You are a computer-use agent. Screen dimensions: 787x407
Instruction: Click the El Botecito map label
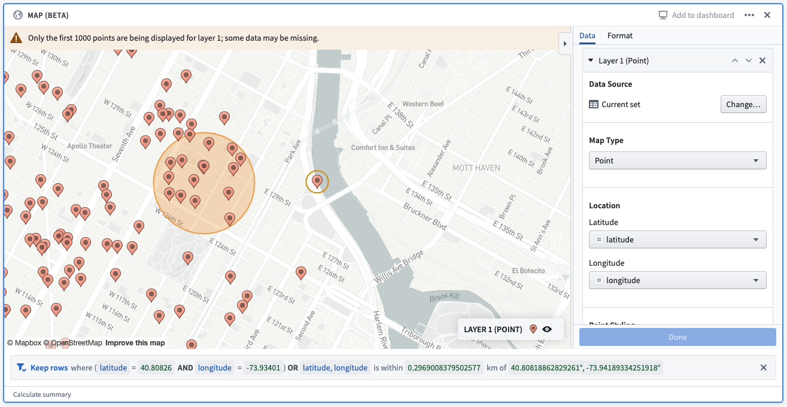pyautogui.click(x=528, y=271)
